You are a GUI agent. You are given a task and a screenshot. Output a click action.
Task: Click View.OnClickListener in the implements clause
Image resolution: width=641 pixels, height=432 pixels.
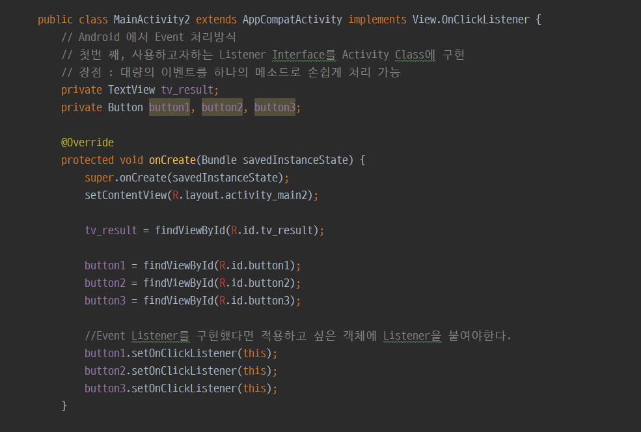point(471,20)
